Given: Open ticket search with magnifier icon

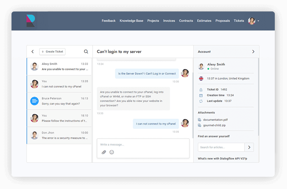Looking at the screenshot, I should pyautogui.click(x=86, y=52).
